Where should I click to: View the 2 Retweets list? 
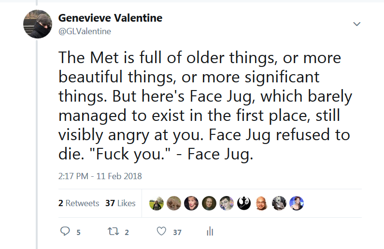pos(79,203)
